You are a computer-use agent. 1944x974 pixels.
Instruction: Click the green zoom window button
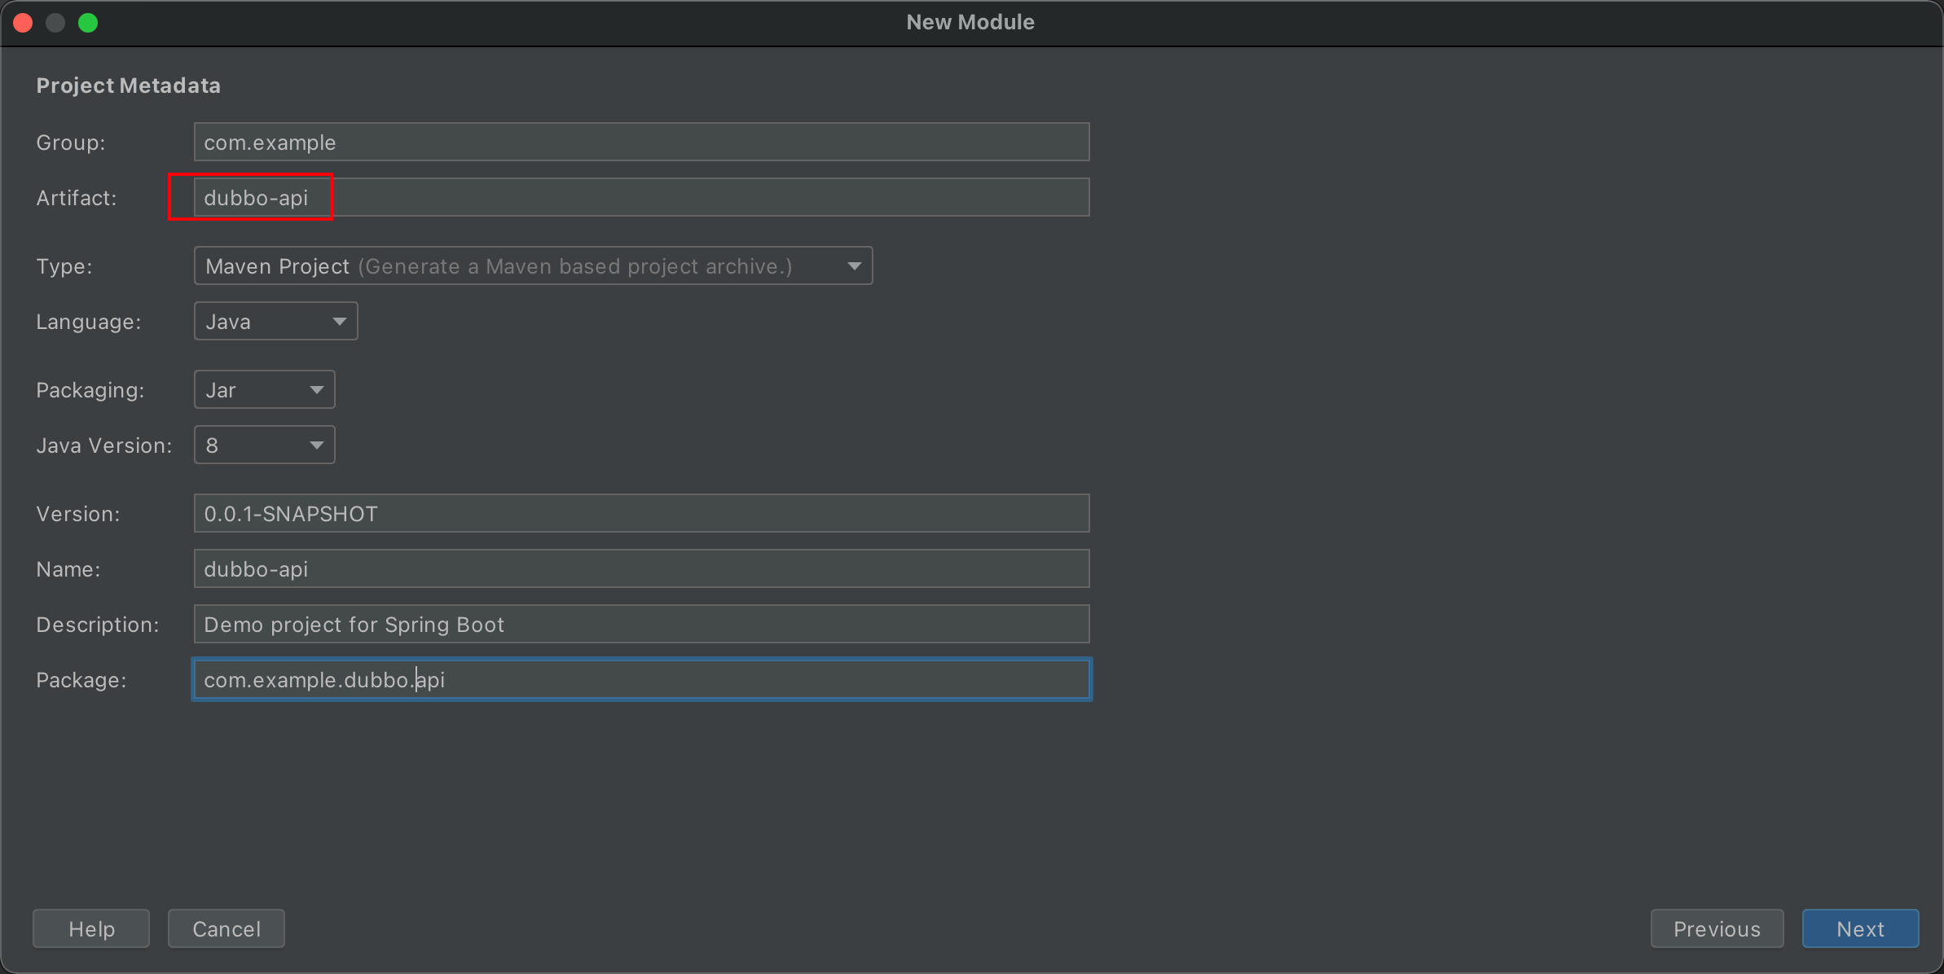88,23
